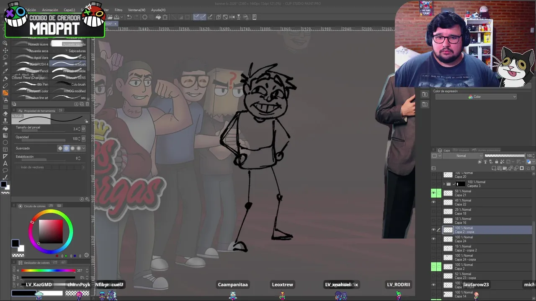Click the Opacidad slider in tool property
Screen dimensions: 536x301
click(44, 140)
